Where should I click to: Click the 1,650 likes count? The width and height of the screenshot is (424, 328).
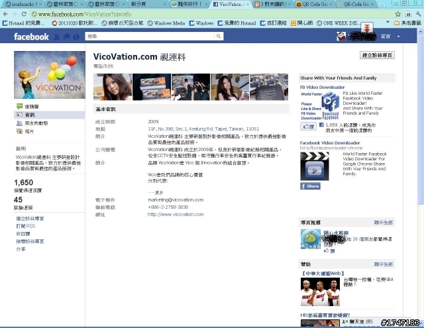pos(24,182)
